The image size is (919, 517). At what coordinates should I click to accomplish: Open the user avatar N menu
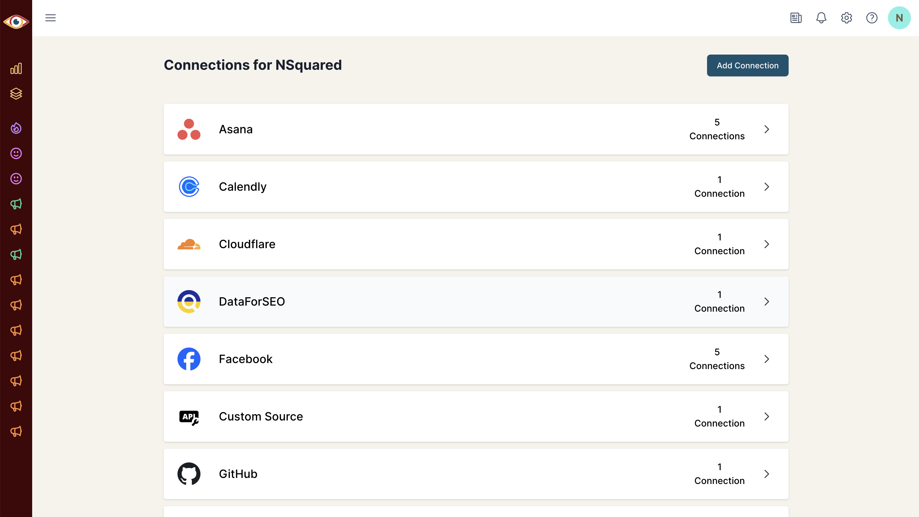click(899, 18)
